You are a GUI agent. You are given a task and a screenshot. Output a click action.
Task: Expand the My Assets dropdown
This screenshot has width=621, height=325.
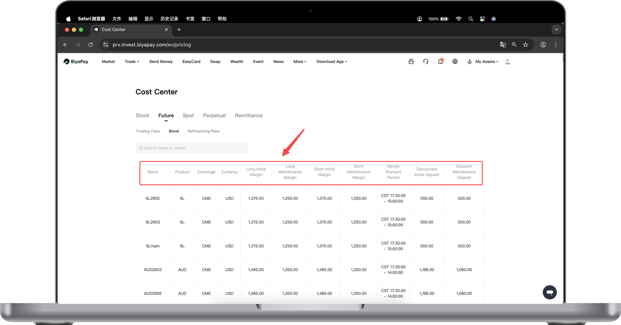click(487, 62)
